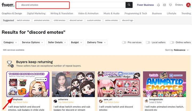Viewport: 192px width, 111px height.
Task: Open Trending category
Action: [186, 14]
